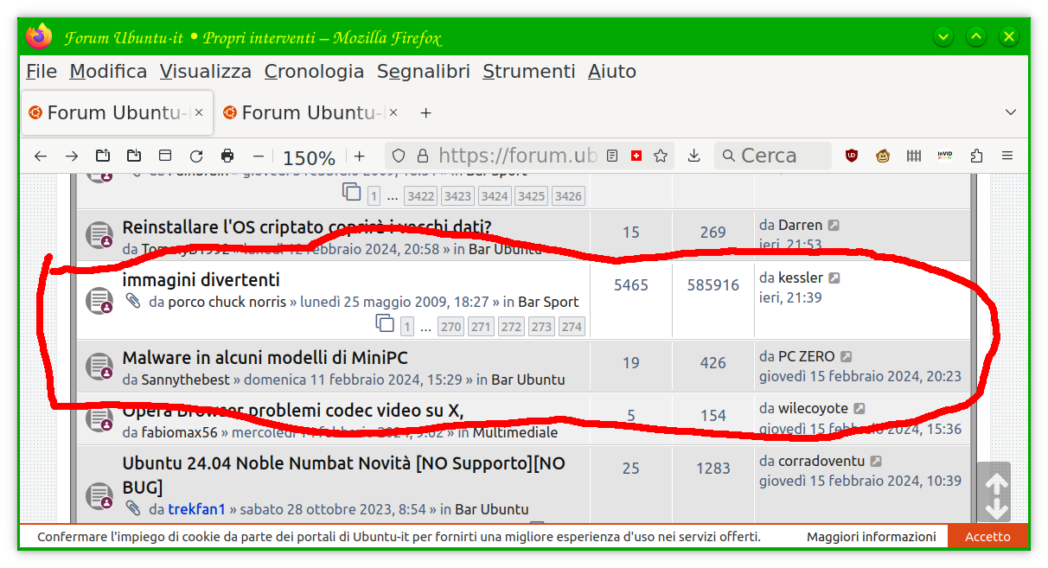Zoom in with the plus toolbar button

point(360,156)
